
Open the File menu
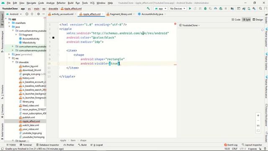8,3
